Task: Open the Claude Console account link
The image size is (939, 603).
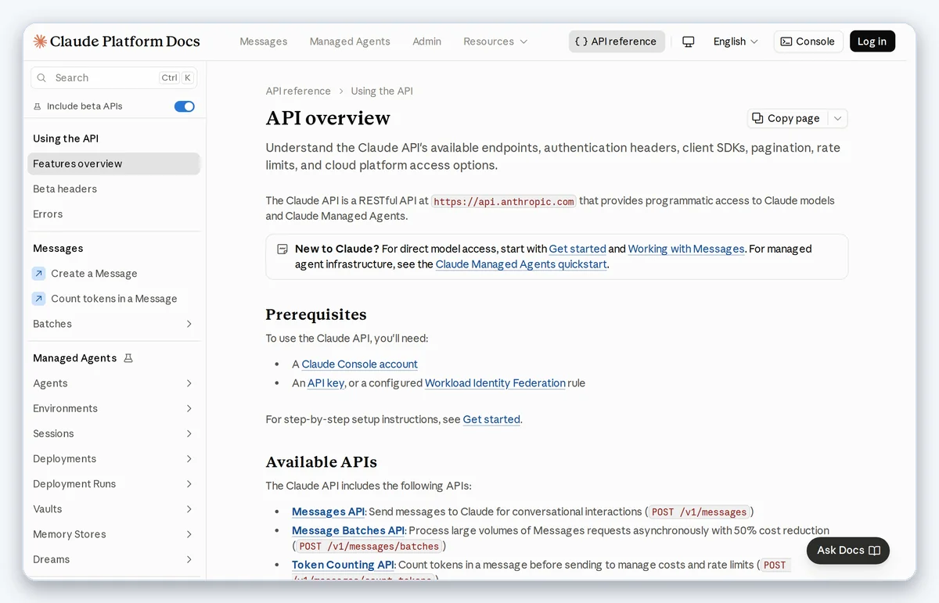Action: [x=360, y=364]
